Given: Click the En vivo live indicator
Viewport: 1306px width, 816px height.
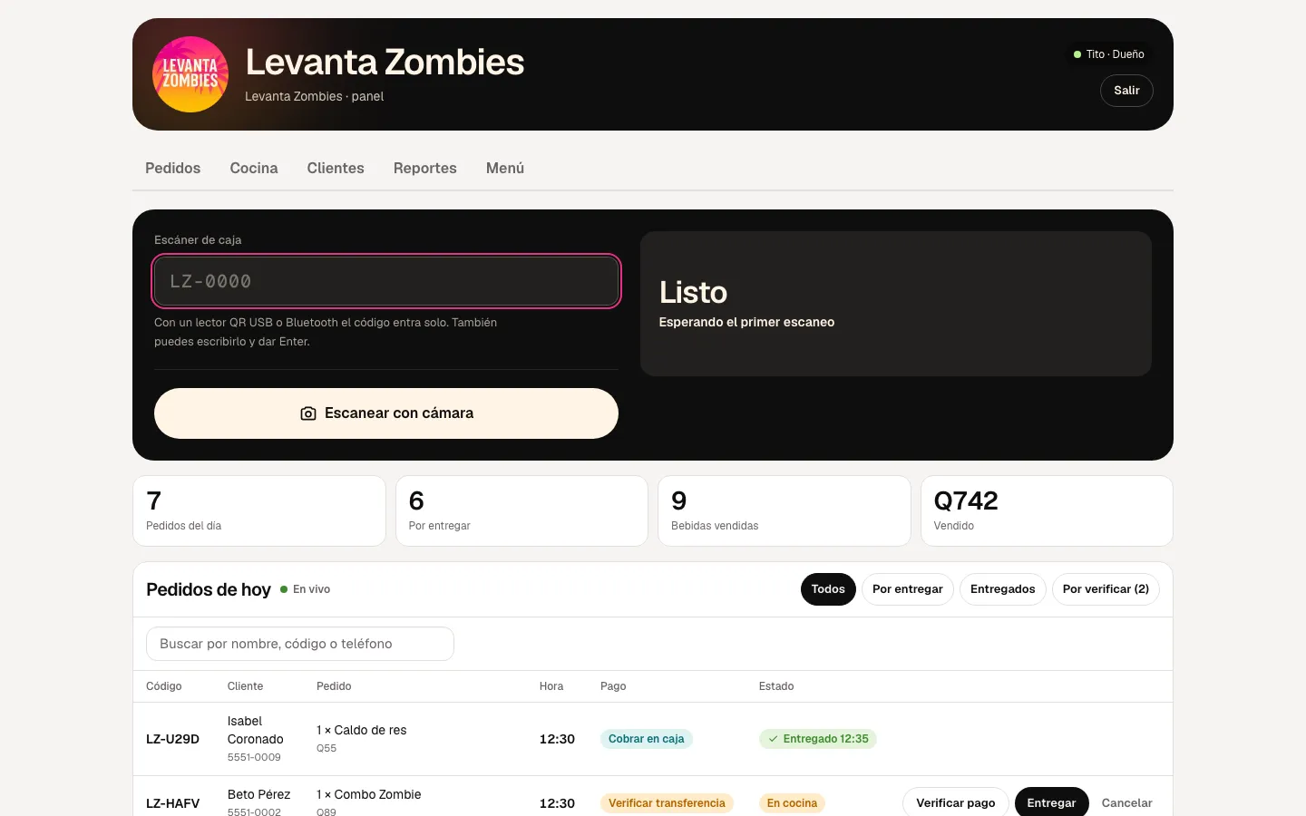Looking at the screenshot, I should click(306, 589).
